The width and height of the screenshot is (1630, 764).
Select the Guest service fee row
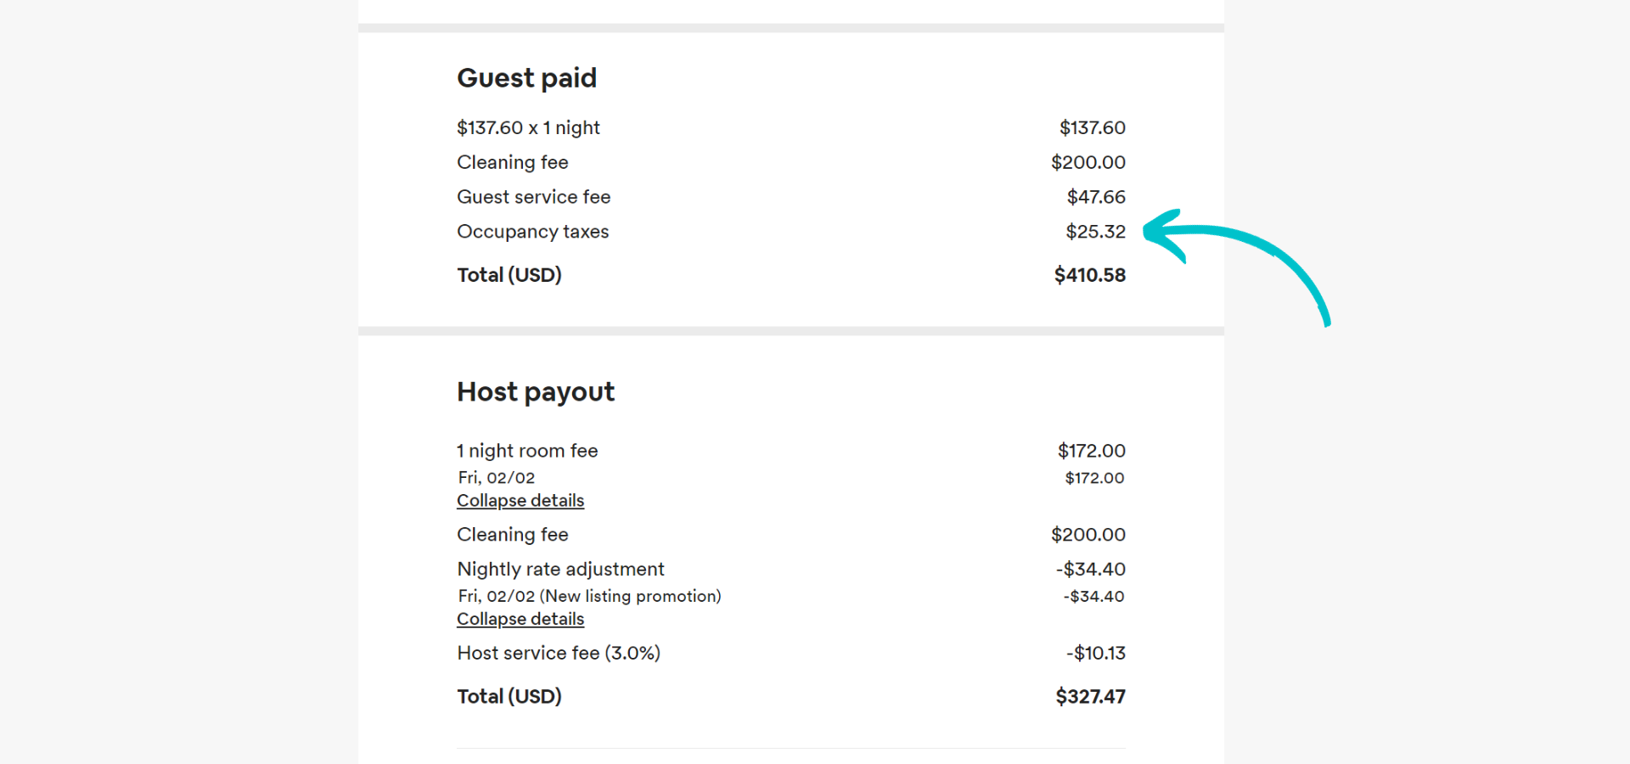[533, 196]
